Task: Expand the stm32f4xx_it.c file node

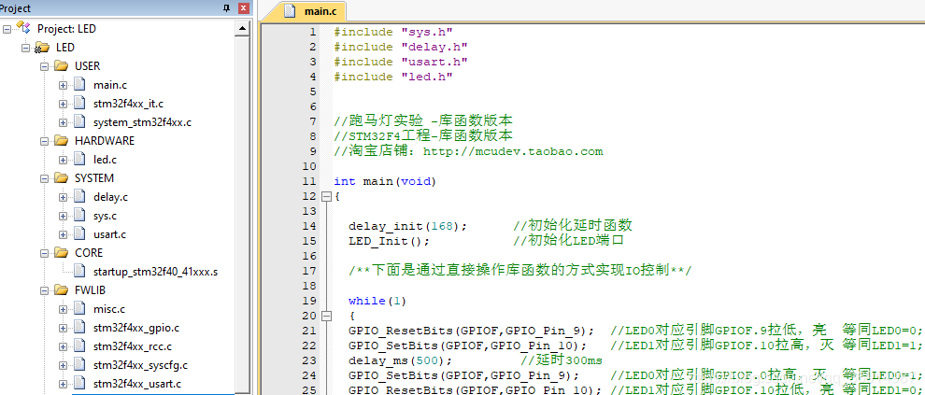Action: [64, 104]
